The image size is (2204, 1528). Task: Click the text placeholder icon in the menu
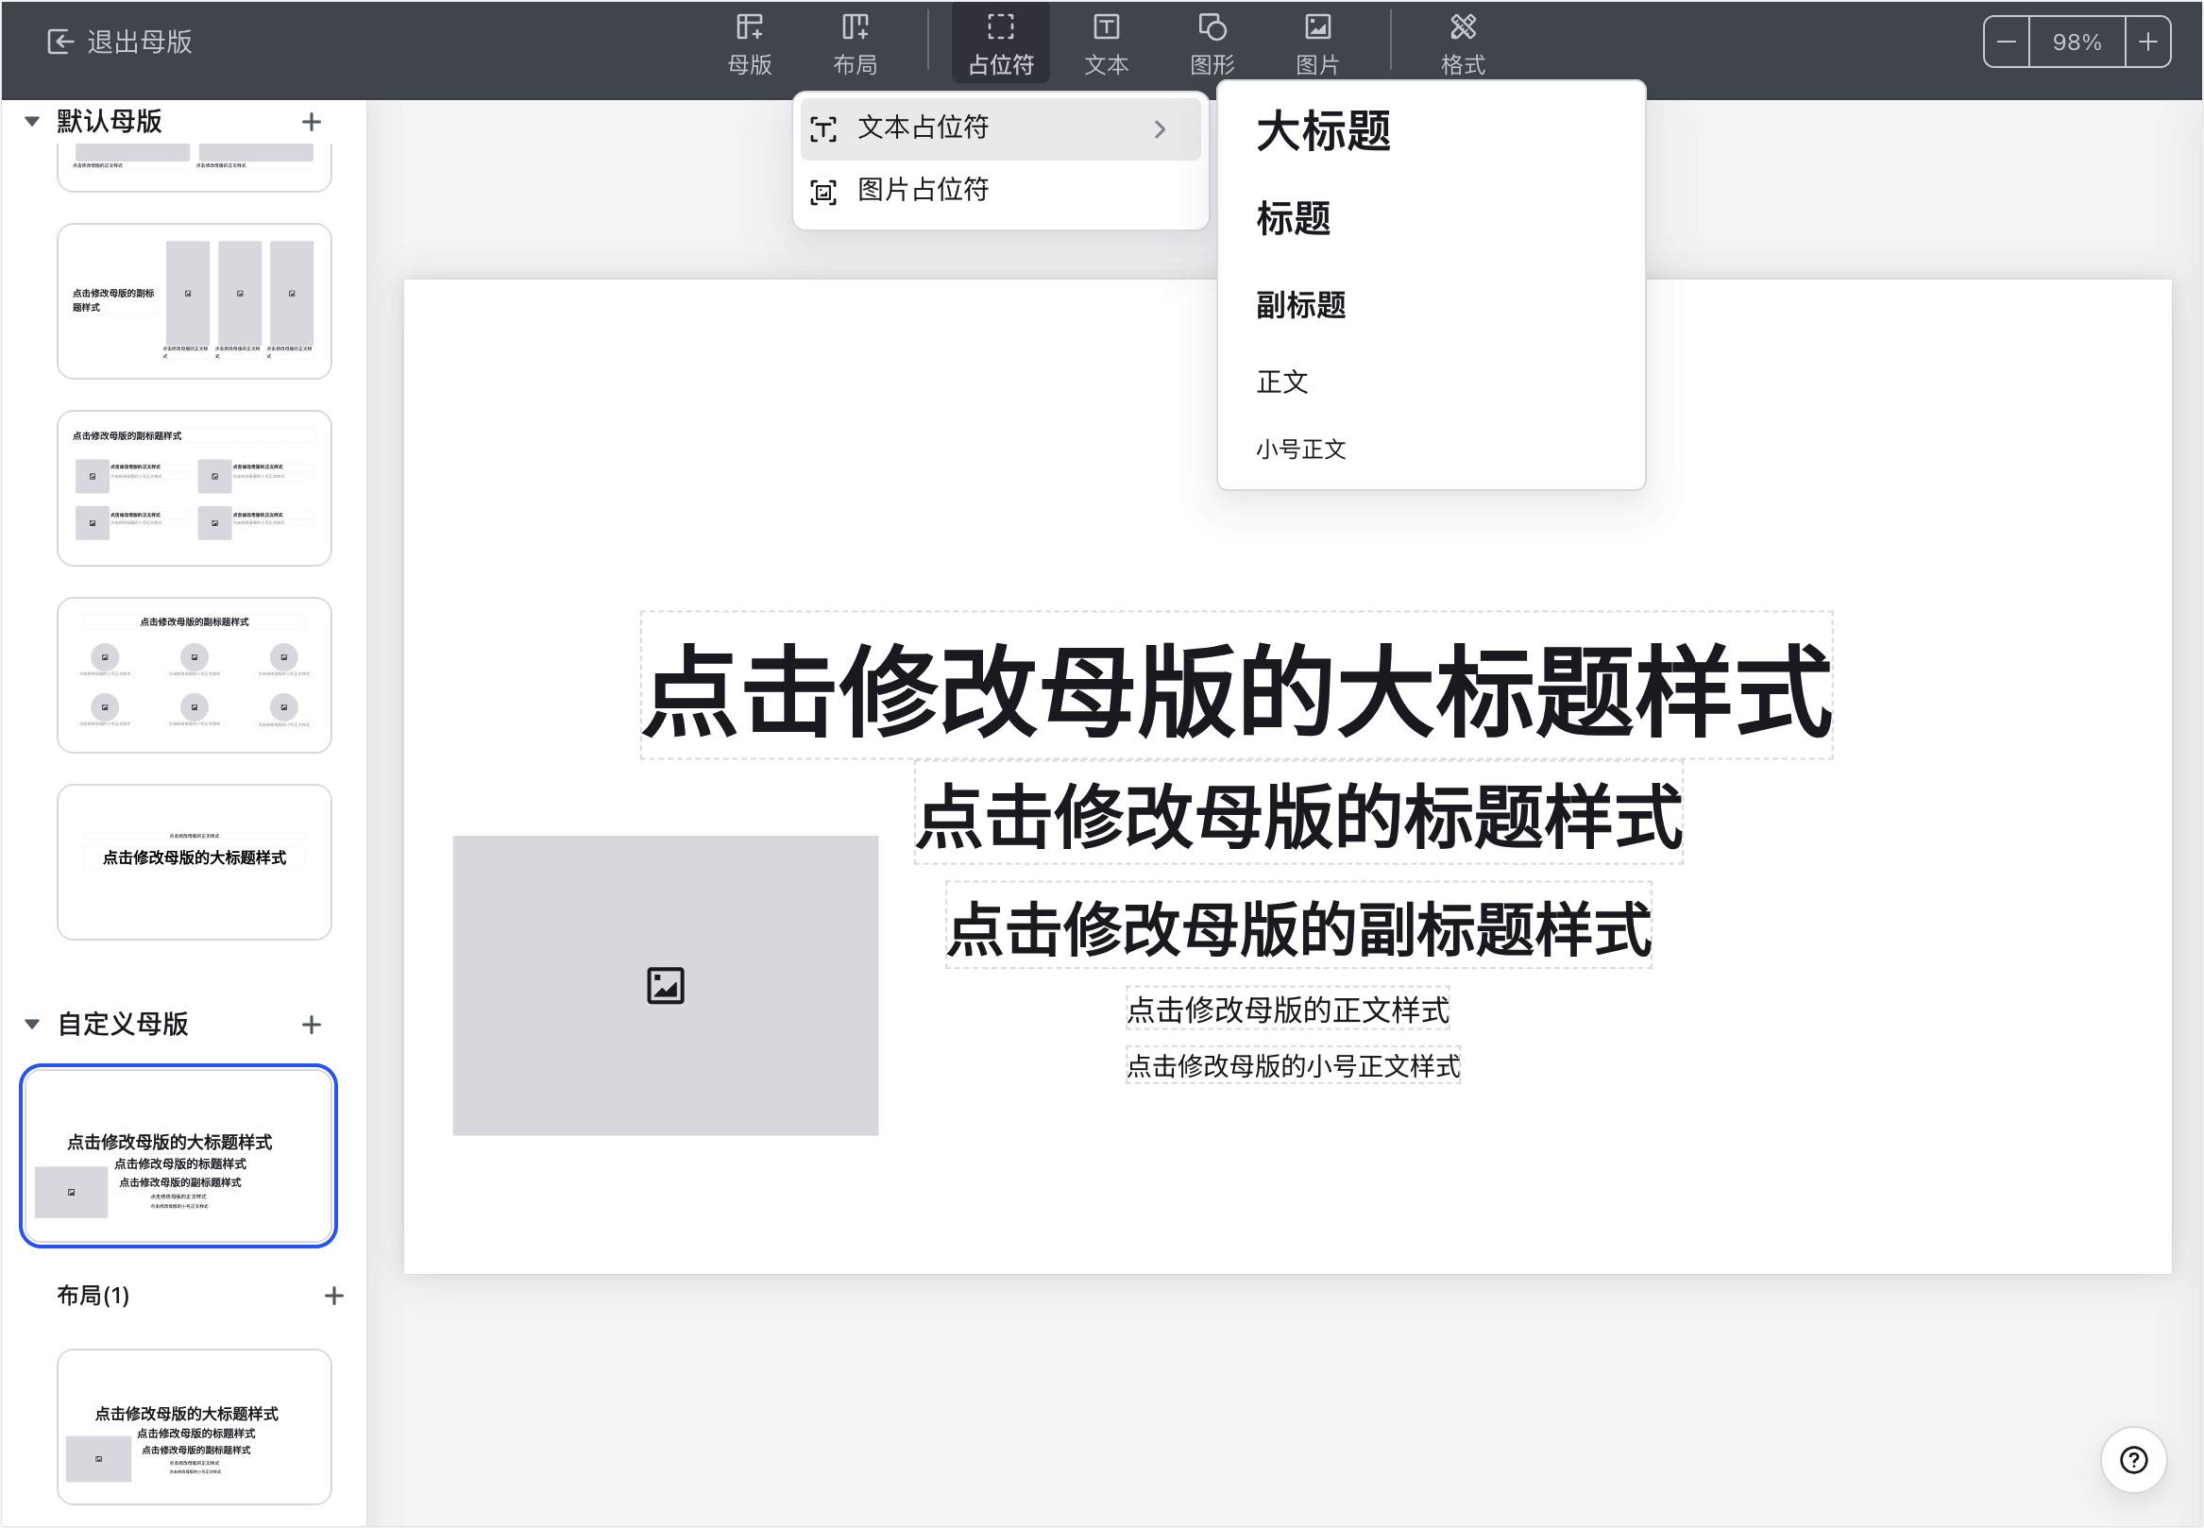pyautogui.click(x=823, y=128)
